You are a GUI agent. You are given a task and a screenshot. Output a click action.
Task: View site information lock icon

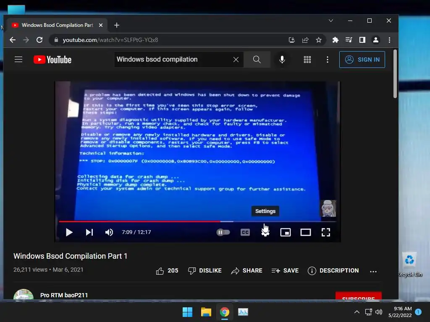(56, 40)
